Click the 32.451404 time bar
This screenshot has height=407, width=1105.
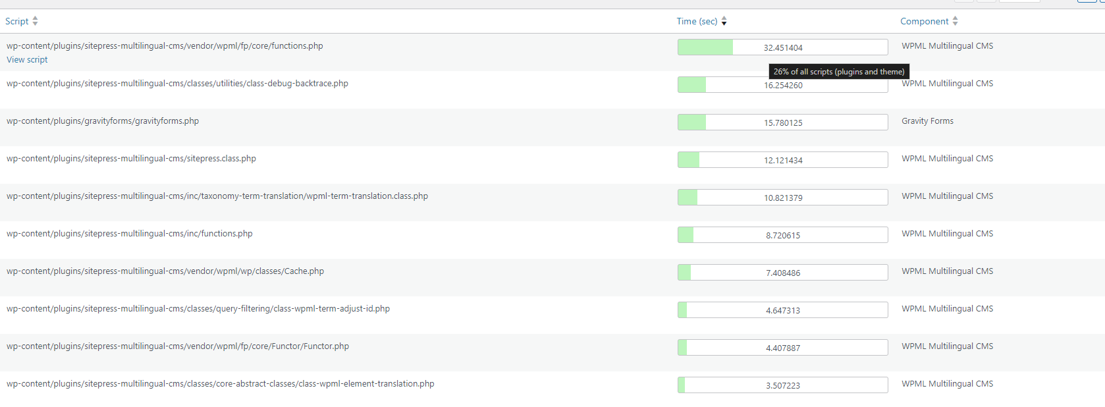click(x=783, y=47)
